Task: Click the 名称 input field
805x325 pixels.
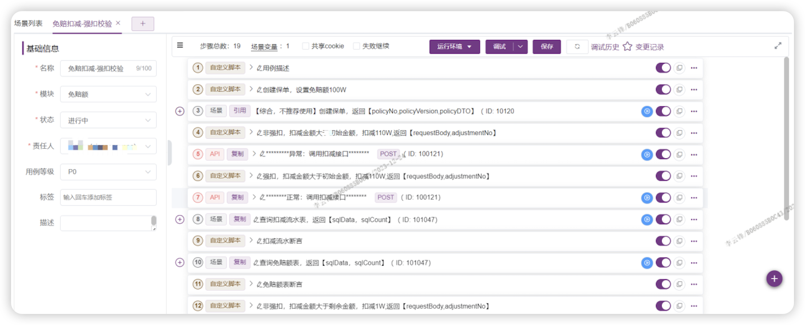Action: click(108, 69)
